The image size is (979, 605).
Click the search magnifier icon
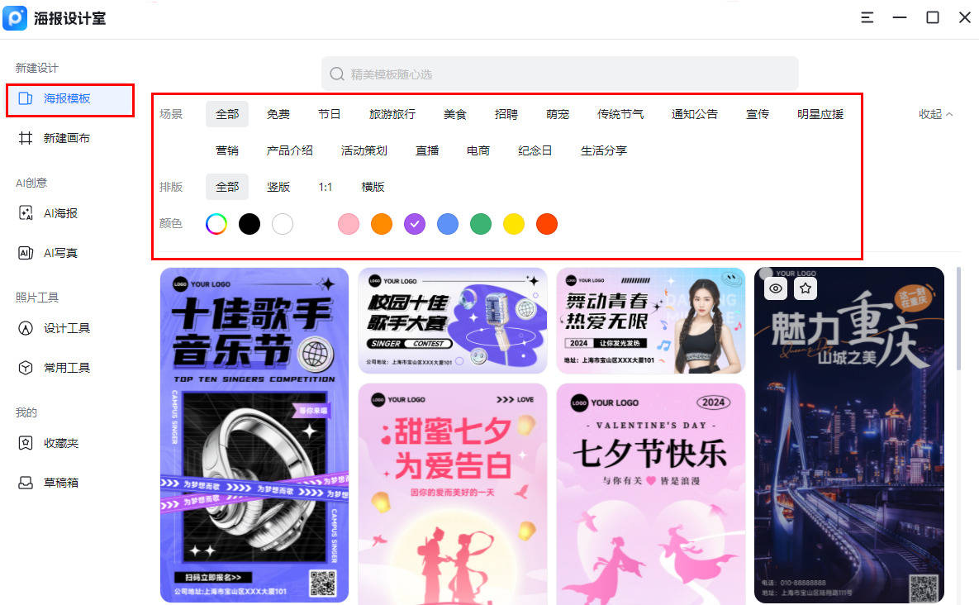coord(337,74)
